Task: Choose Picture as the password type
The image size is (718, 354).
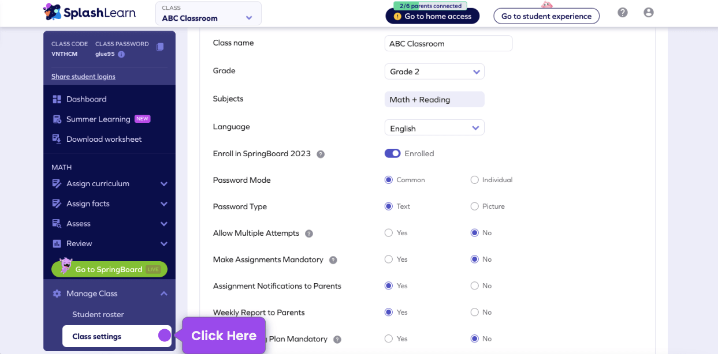Action: click(x=474, y=206)
